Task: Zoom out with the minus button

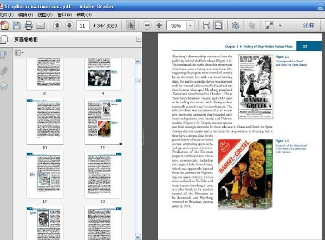Action: point(147,25)
